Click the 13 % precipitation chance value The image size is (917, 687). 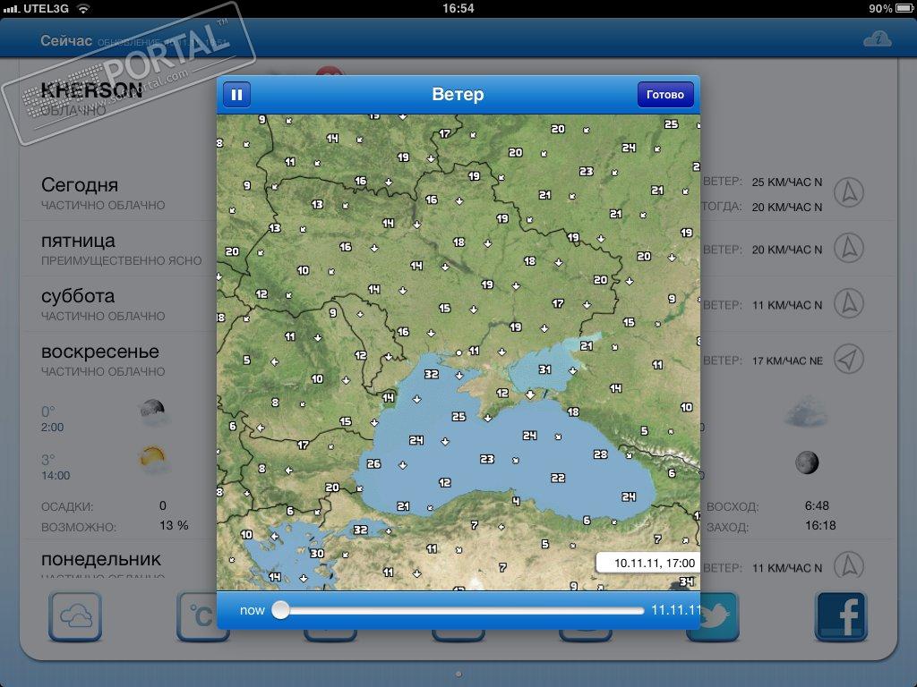pyautogui.click(x=174, y=526)
